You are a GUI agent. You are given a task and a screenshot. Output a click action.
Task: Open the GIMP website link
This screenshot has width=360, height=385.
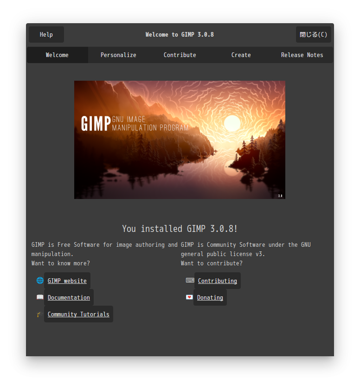coord(67,281)
